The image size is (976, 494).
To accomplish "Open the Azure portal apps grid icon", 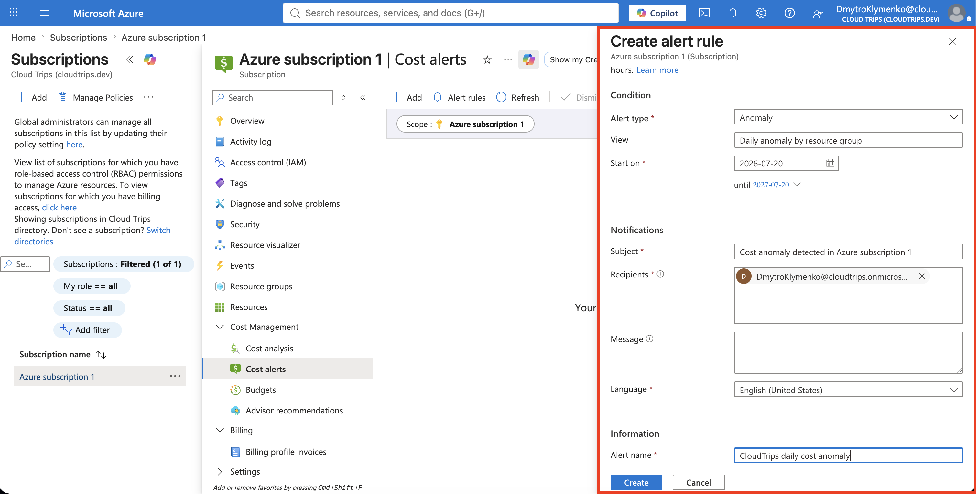I will click(14, 13).
